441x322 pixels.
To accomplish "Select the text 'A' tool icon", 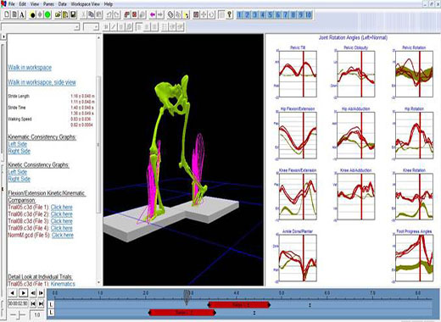I will (22, 14).
